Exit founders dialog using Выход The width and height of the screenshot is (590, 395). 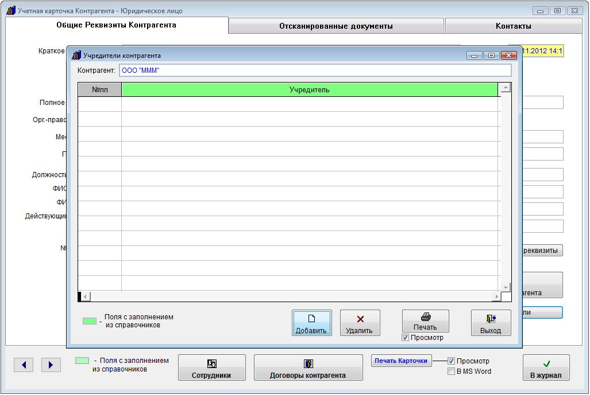tap(491, 323)
